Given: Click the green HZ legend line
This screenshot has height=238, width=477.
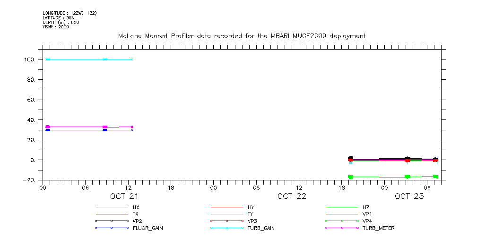Looking at the screenshot, I should [342, 207].
